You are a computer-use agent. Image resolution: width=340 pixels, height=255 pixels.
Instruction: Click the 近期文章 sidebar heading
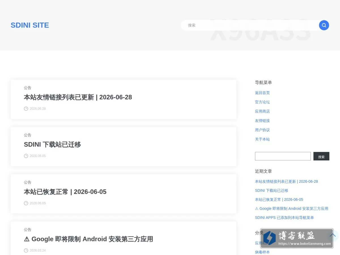(263, 171)
